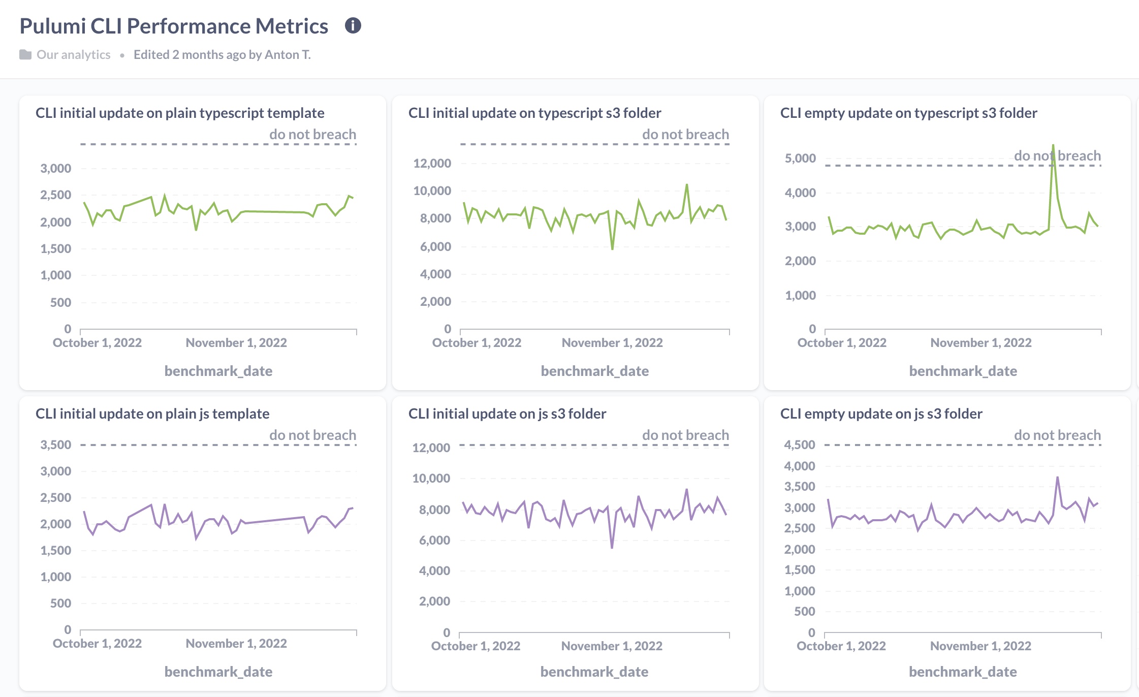Open the Our analytics collection link
1139x697 pixels.
[x=73, y=54]
